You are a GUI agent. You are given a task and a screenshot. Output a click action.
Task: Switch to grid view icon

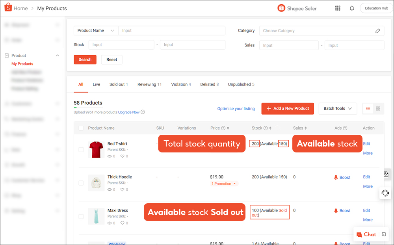click(378, 109)
